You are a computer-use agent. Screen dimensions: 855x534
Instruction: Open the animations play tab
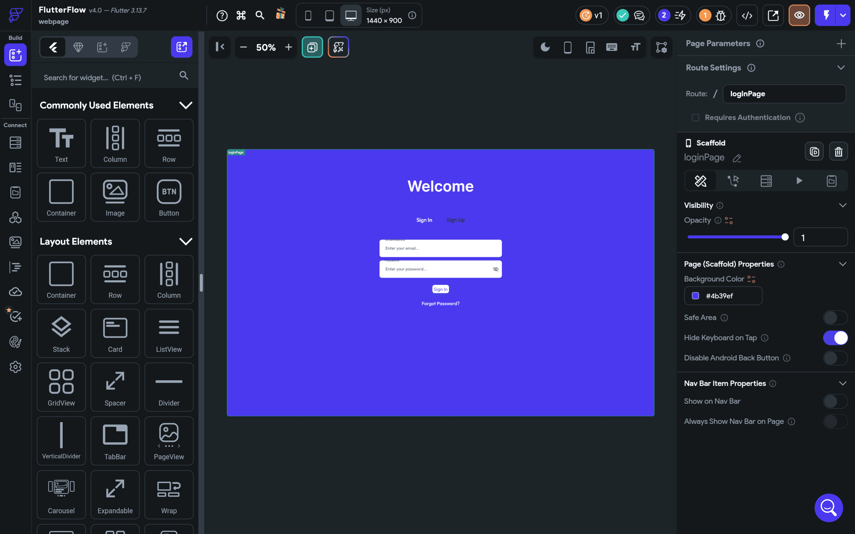[799, 181]
